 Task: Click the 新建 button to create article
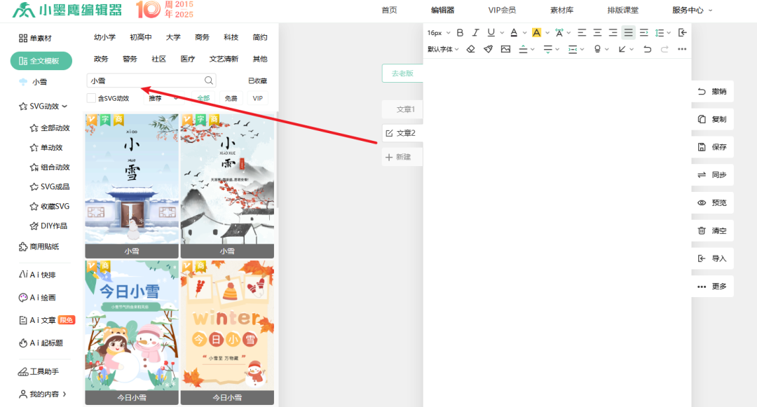tap(402, 156)
